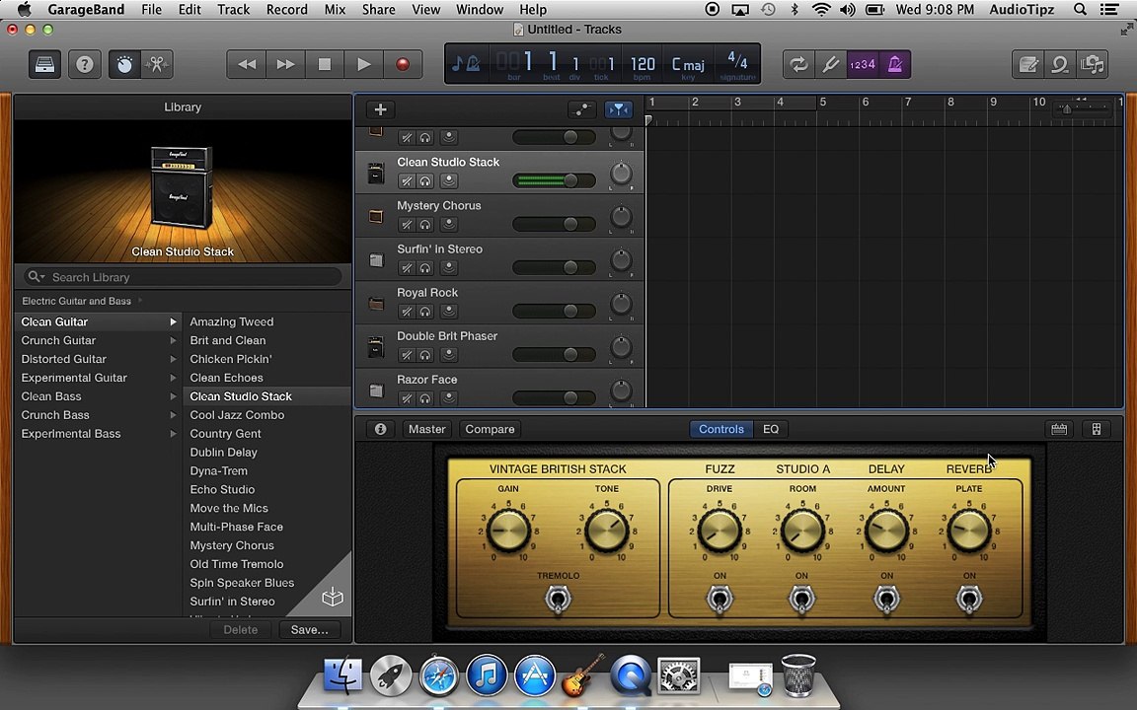The width and height of the screenshot is (1137, 710).
Task: Expand the Clean Guitar category
Action: (173, 321)
